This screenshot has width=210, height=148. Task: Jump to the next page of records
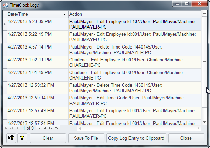coord(44,128)
